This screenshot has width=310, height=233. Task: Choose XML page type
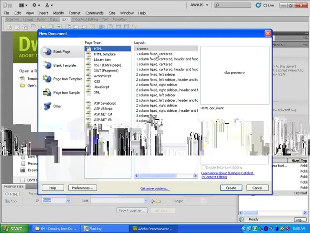coord(97,92)
